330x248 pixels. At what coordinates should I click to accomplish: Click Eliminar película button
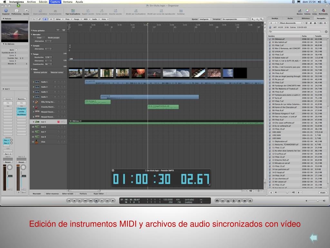click(40, 72)
